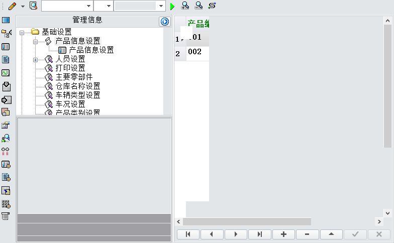This screenshot has height=243, width=394.
Task: Open the pencil tool's dropdown arrow
Action: [x=23, y=6]
